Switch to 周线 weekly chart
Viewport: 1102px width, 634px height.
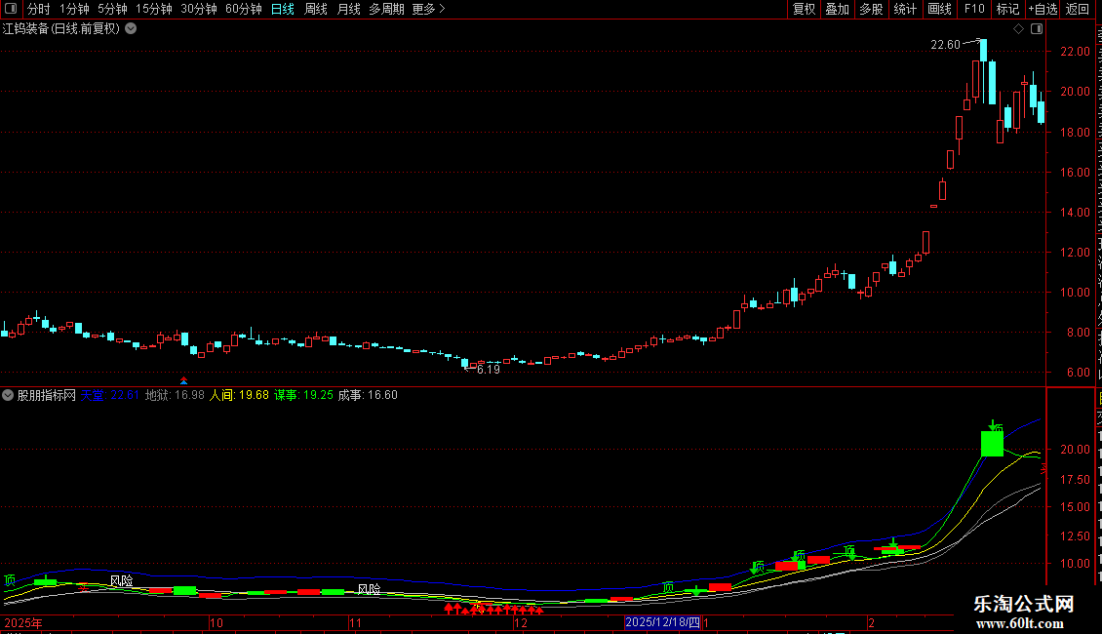coord(316,9)
